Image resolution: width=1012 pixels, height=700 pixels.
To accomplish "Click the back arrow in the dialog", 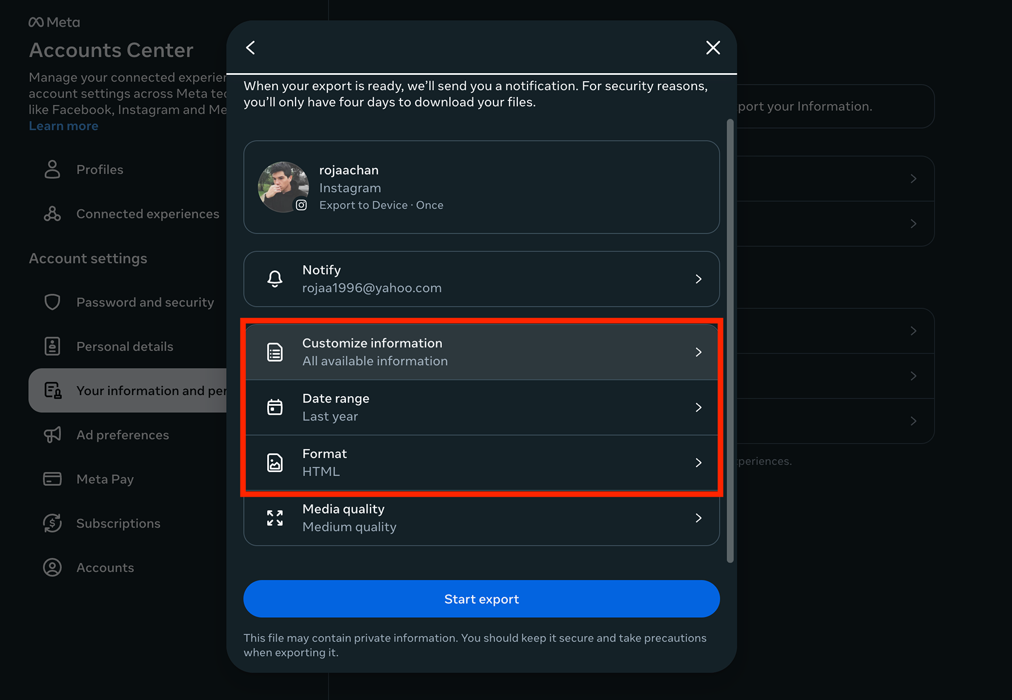I will click(x=251, y=48).
